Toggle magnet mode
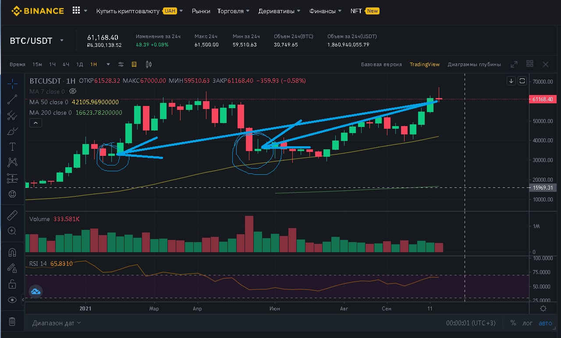The height and width of the screenshot is (338, 561). (x=12, y=253)
